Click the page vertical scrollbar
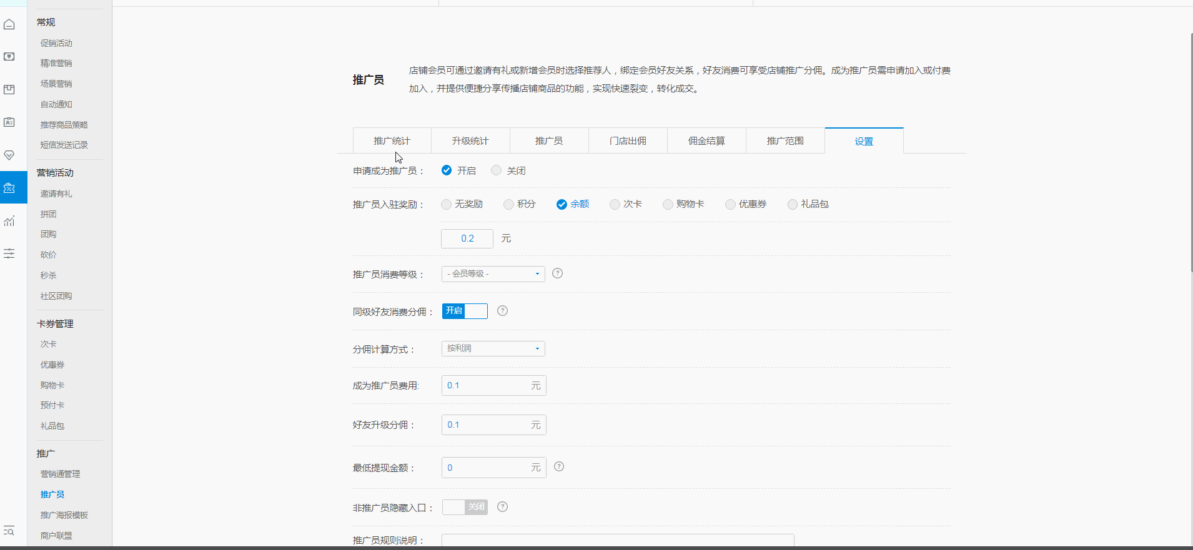Screen dimensions: 1193x550 point(1191,153)
